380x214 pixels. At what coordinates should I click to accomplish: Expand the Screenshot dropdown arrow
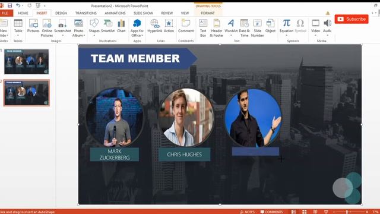click(62, 36)
